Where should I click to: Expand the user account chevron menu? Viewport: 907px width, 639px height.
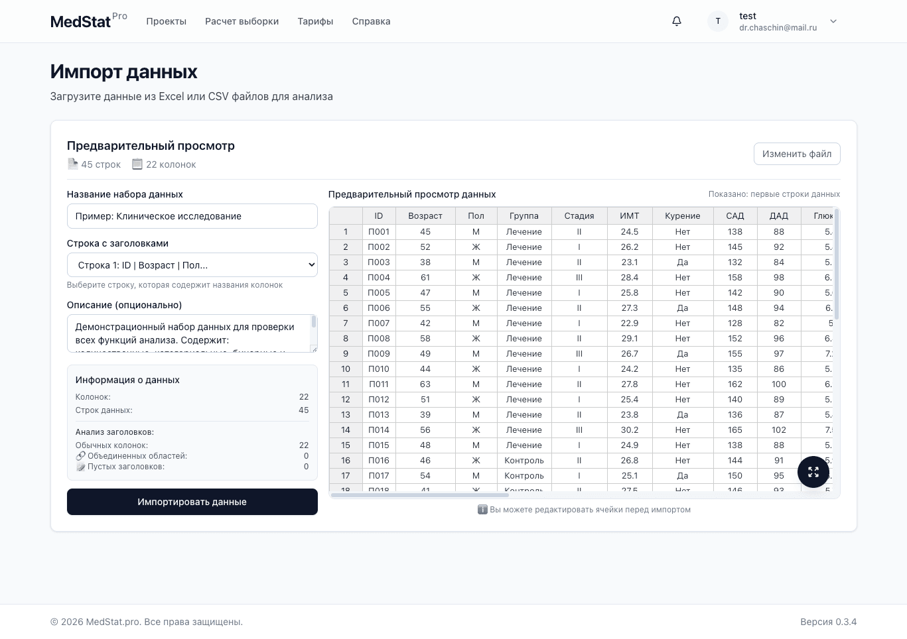[x=833, y=21]
